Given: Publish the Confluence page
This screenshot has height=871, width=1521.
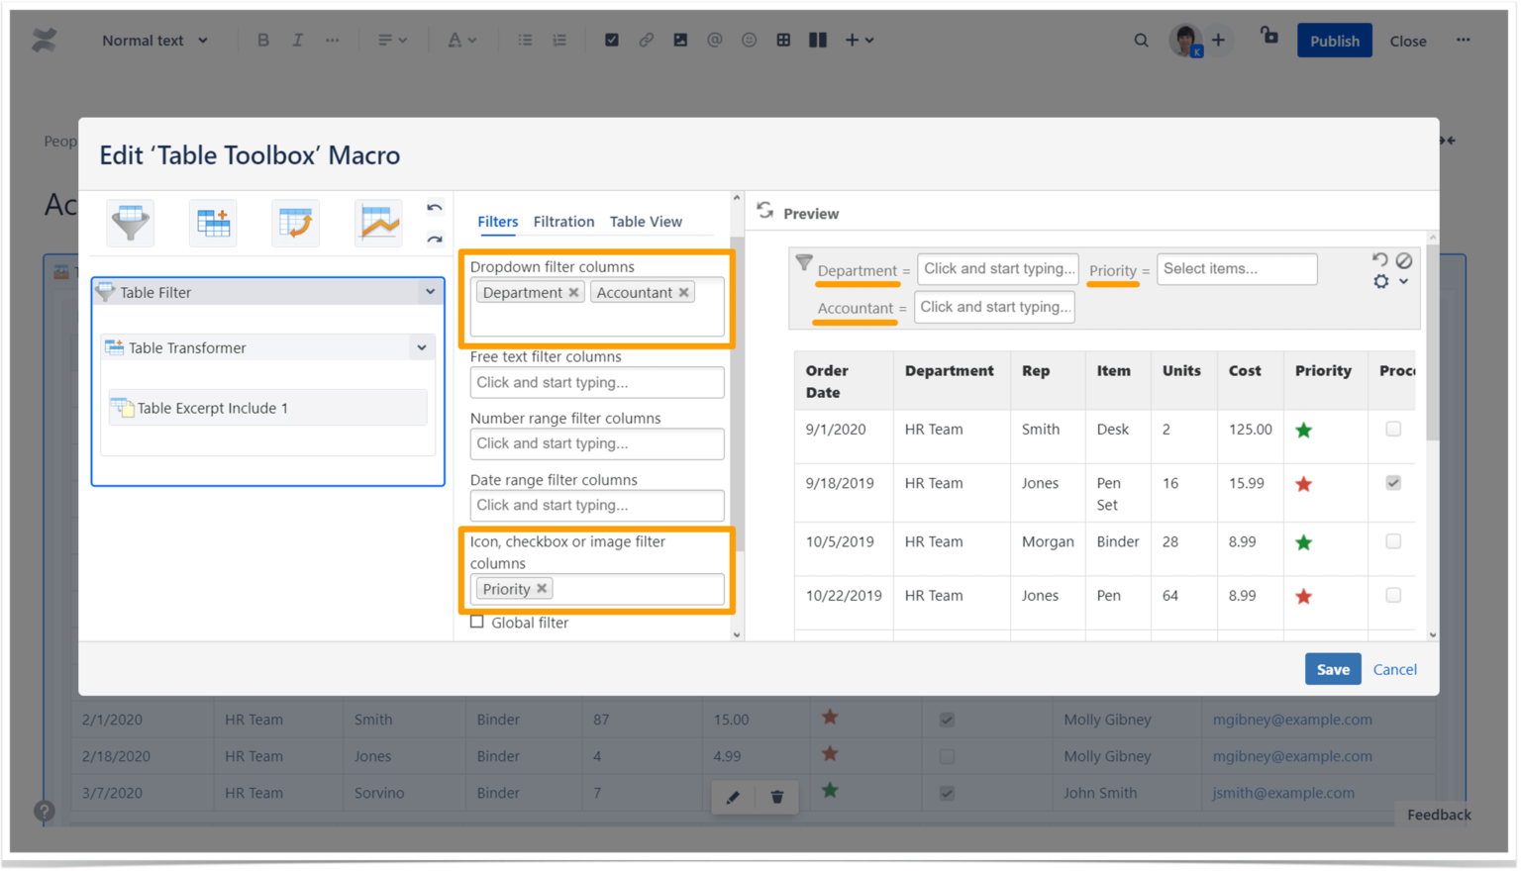Looking at the screenshot, I should tap(1334, 41).
